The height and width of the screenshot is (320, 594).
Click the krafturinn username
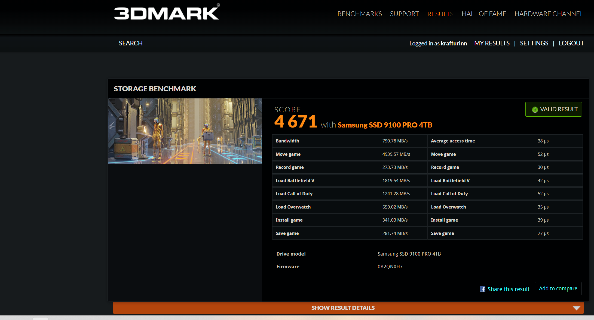click(x=454, y=44)
